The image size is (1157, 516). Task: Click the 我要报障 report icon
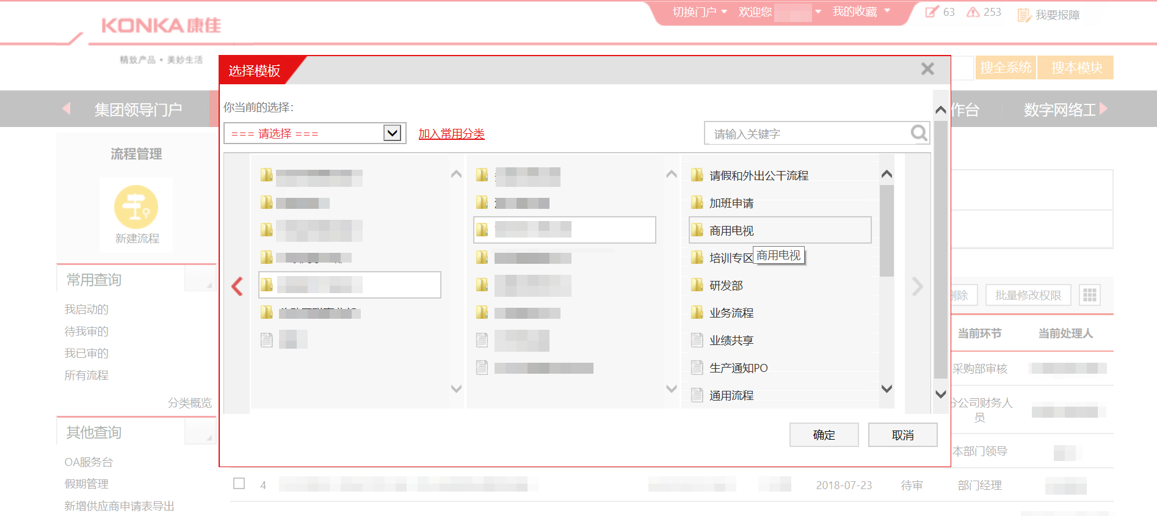point(1024,15)
